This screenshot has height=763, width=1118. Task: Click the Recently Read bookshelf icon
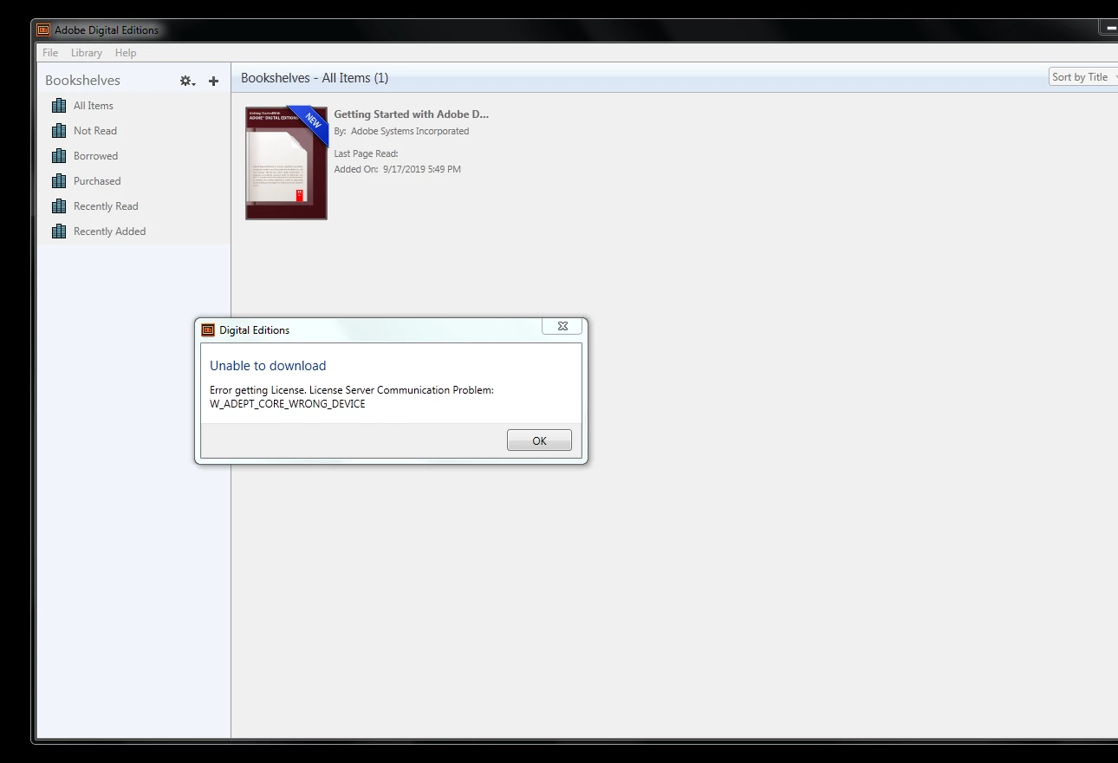[x=59, y=206]
